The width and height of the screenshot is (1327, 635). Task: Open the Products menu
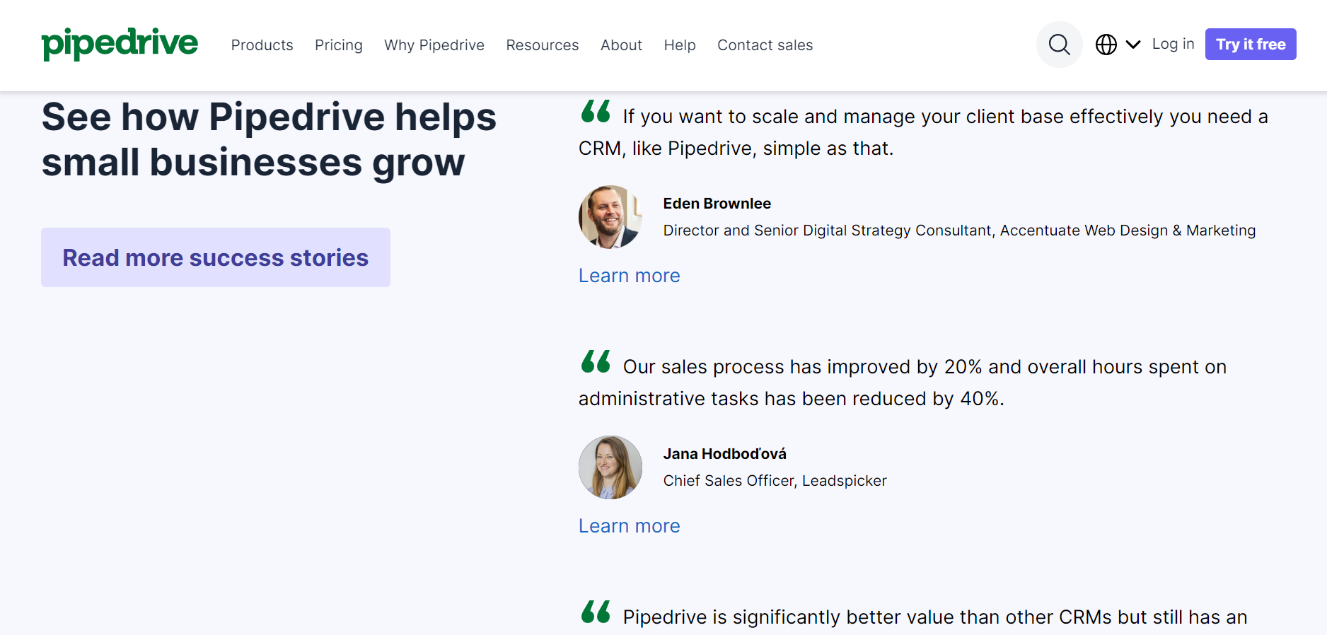pos(262,45)
